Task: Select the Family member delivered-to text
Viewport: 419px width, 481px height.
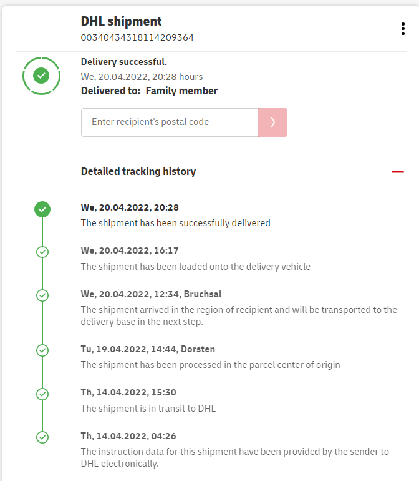Action: 181,91
